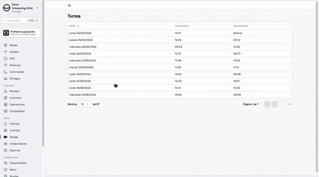Screen dimensions: 319x177
Task: Open Pedidos menu item
Action: [x=14, y=52]
